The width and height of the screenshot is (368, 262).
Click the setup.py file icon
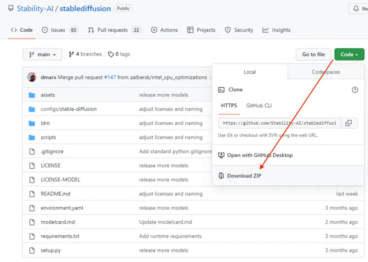pos(32,250)
